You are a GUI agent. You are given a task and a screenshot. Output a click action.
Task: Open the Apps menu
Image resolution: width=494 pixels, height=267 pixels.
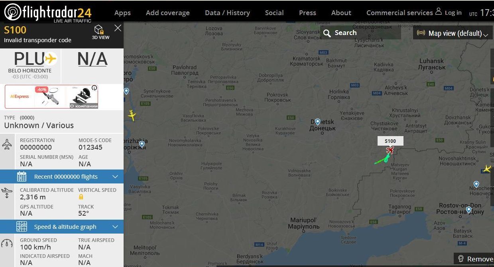point(122,13)
